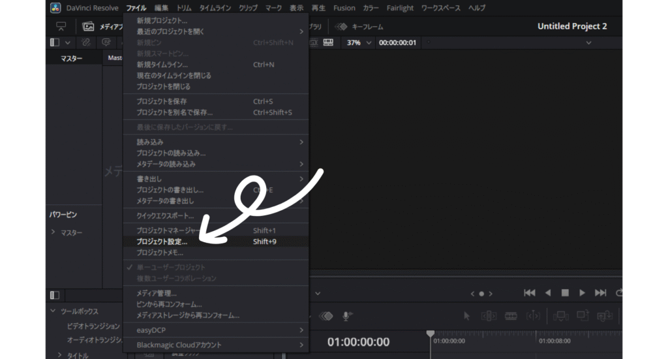This screenshot has height=359, width=668.
Task: Open the 37% zoom dropdown
Action: [359, 42]
